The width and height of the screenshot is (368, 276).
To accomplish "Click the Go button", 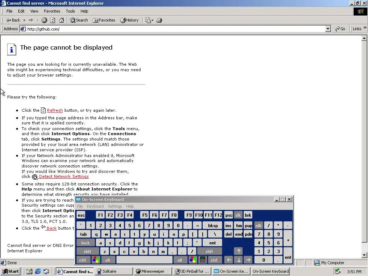I will (340, 29).
